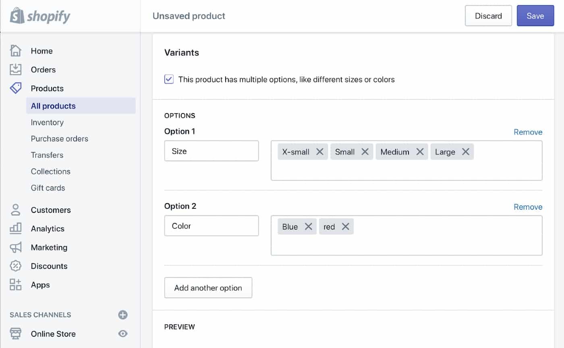
Task: Click the Size option name field
Action: click(x=211, y=151)
